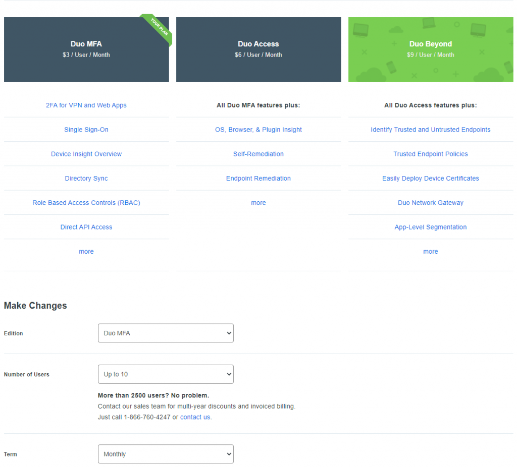517x468 pixels.
Task: Select the Duo Access plan card
Action: pos(258,49)
